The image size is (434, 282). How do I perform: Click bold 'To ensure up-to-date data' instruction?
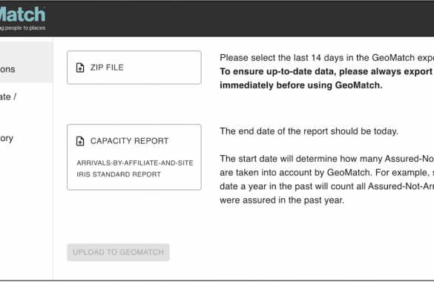pos(326,72)
